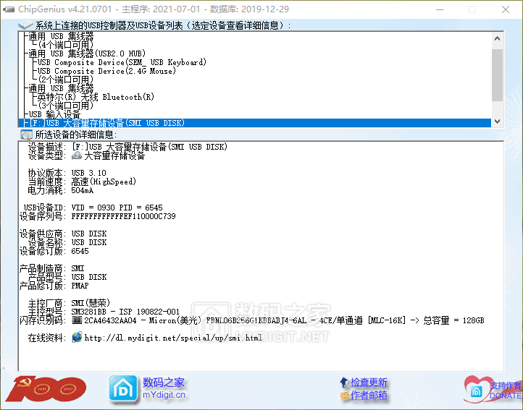Select the 2.4G Mouse composite device
The height and width of the screenshot is (410, 523).
coord(106,71)
